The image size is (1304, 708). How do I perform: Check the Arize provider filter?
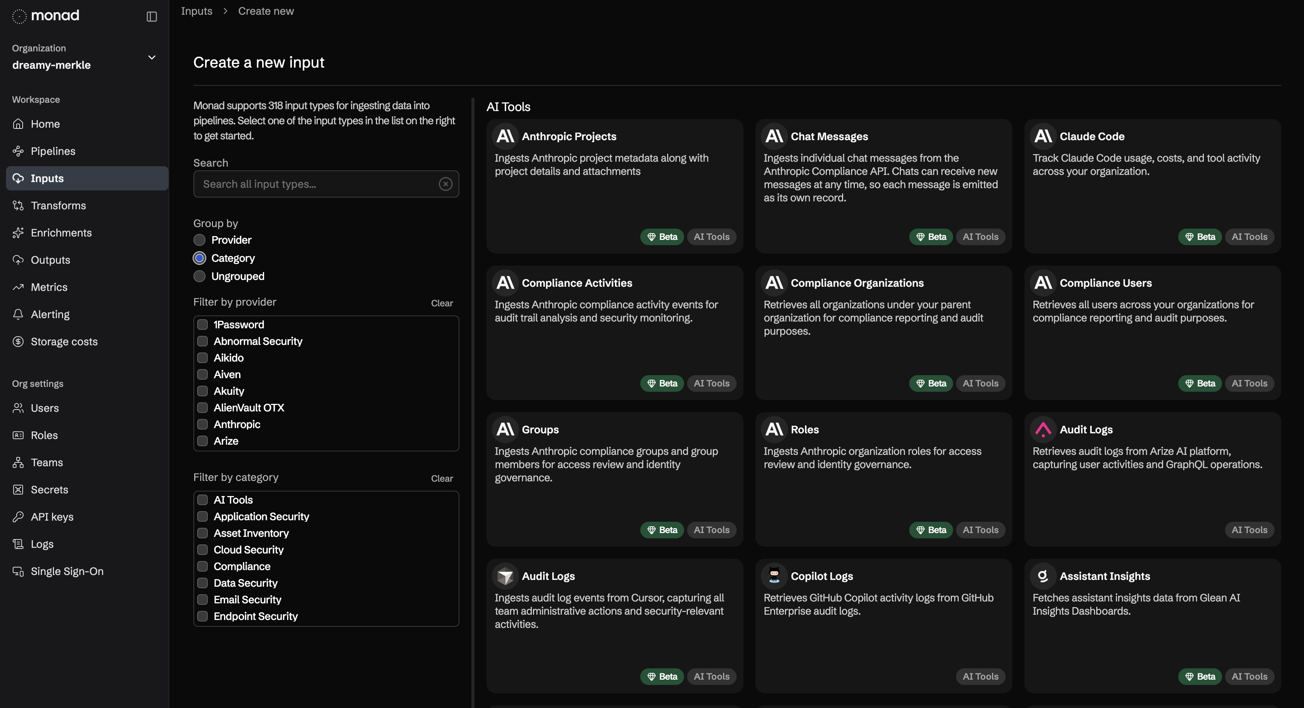[x=202, y=441]
